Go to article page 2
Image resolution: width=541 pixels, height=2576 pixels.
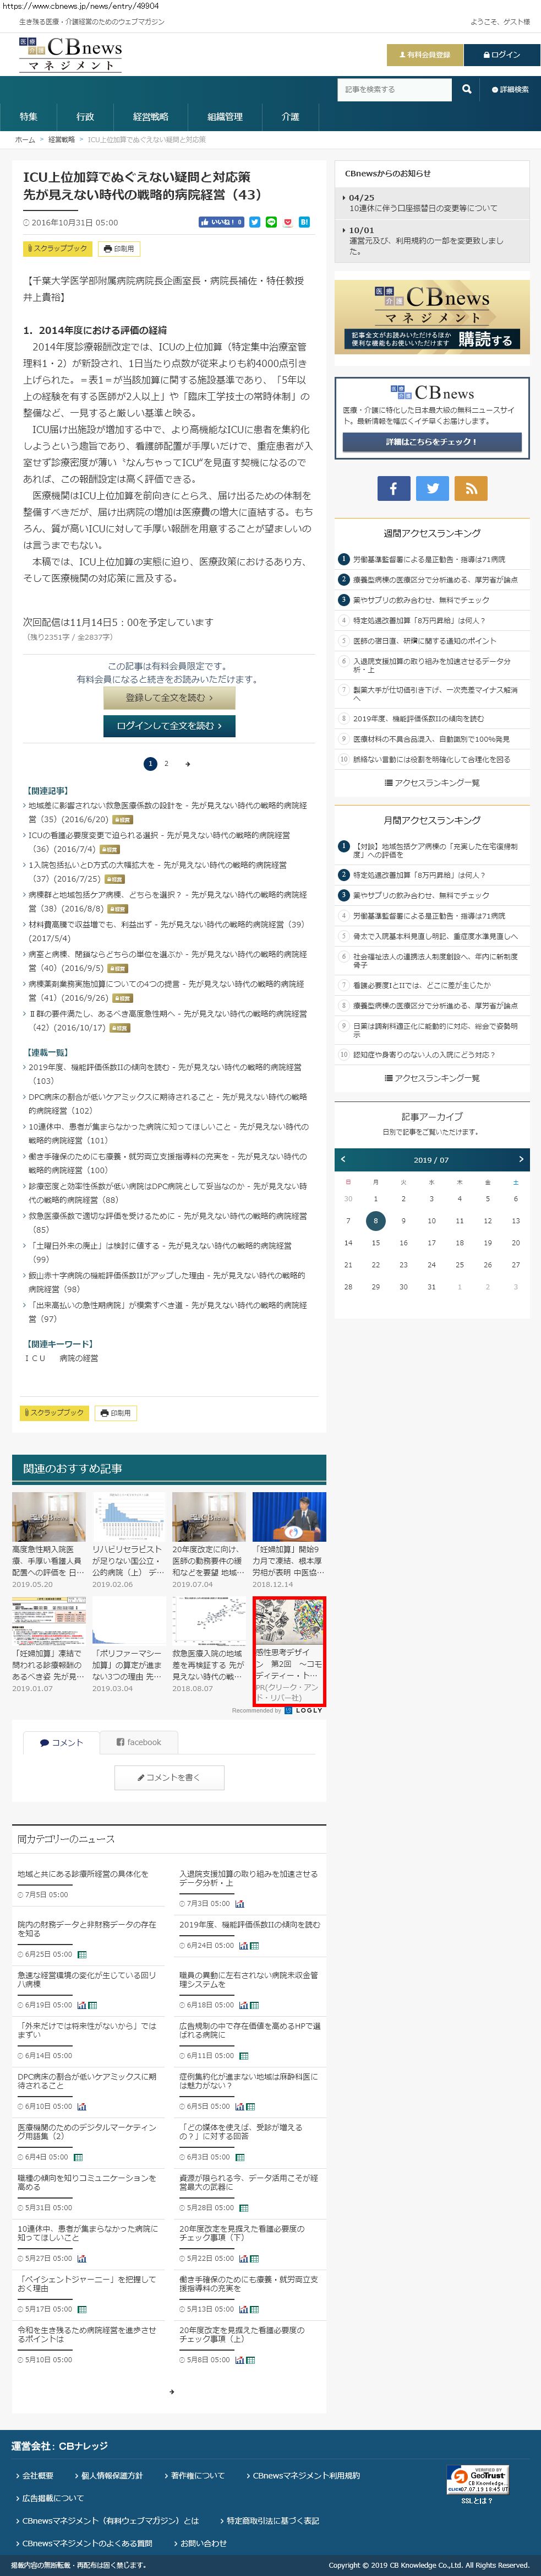[166, 763]
